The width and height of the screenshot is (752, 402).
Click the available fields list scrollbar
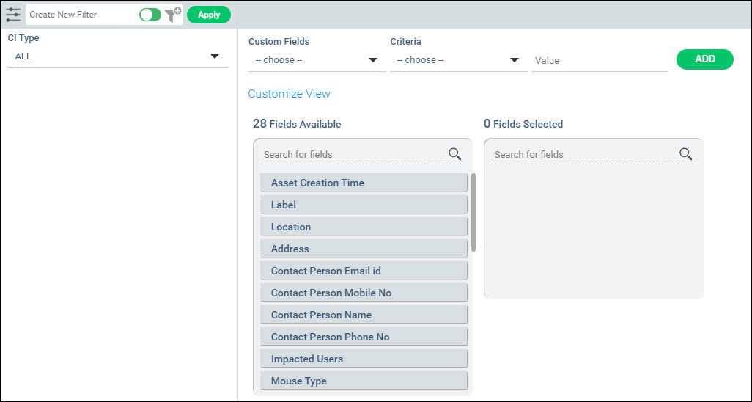pos(473,213)
